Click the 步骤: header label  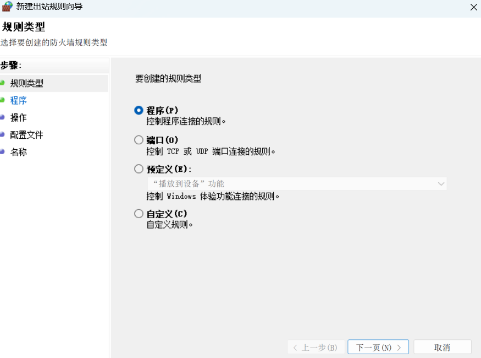point(11,66)
